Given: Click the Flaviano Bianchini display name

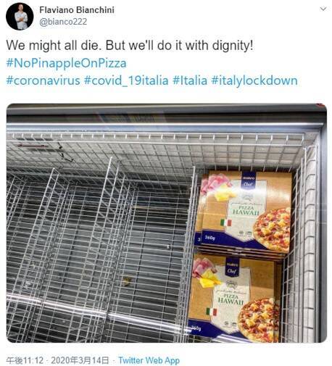Looking at the screenshot, I should point(77,10).
